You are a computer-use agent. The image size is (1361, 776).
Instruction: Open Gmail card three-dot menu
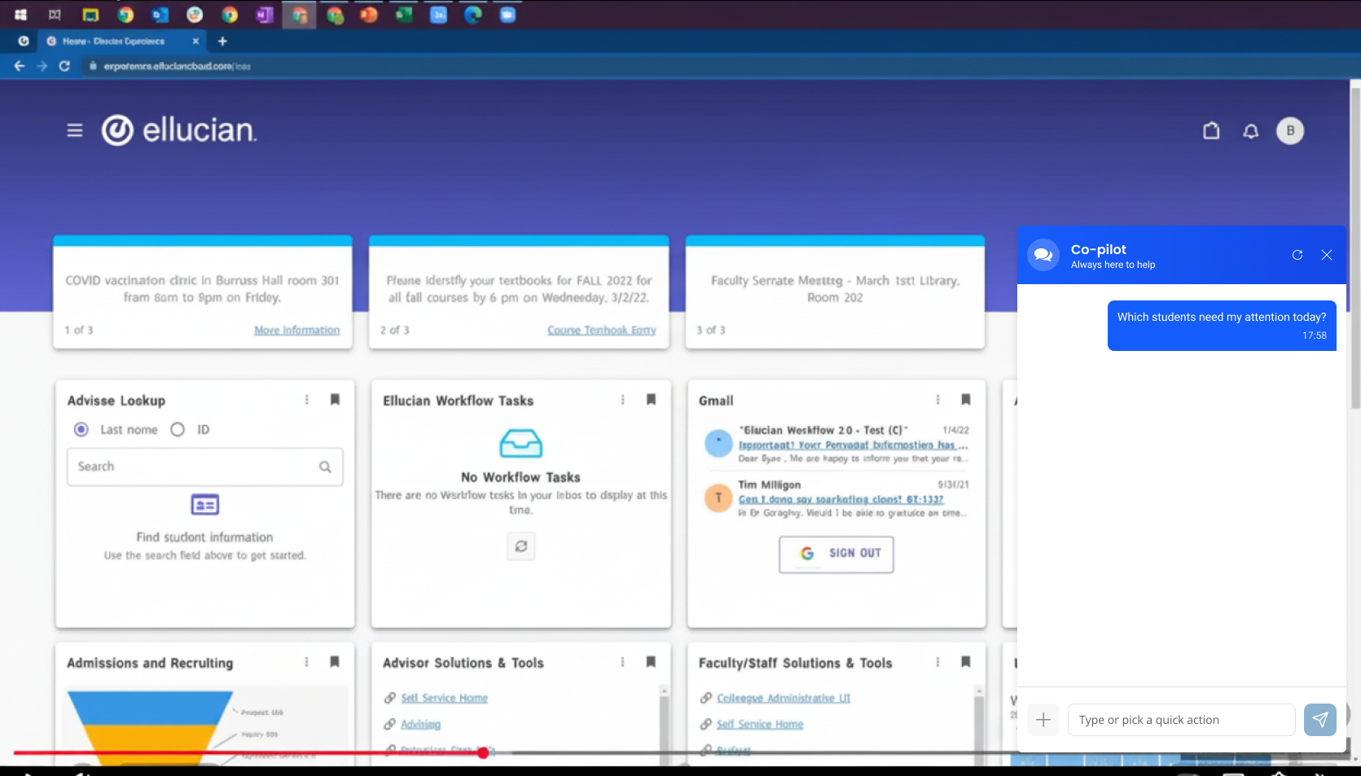938,400
